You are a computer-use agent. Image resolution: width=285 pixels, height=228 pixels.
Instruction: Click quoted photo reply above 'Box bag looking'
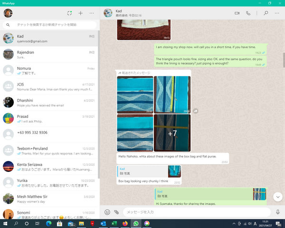tap(149, 171)
